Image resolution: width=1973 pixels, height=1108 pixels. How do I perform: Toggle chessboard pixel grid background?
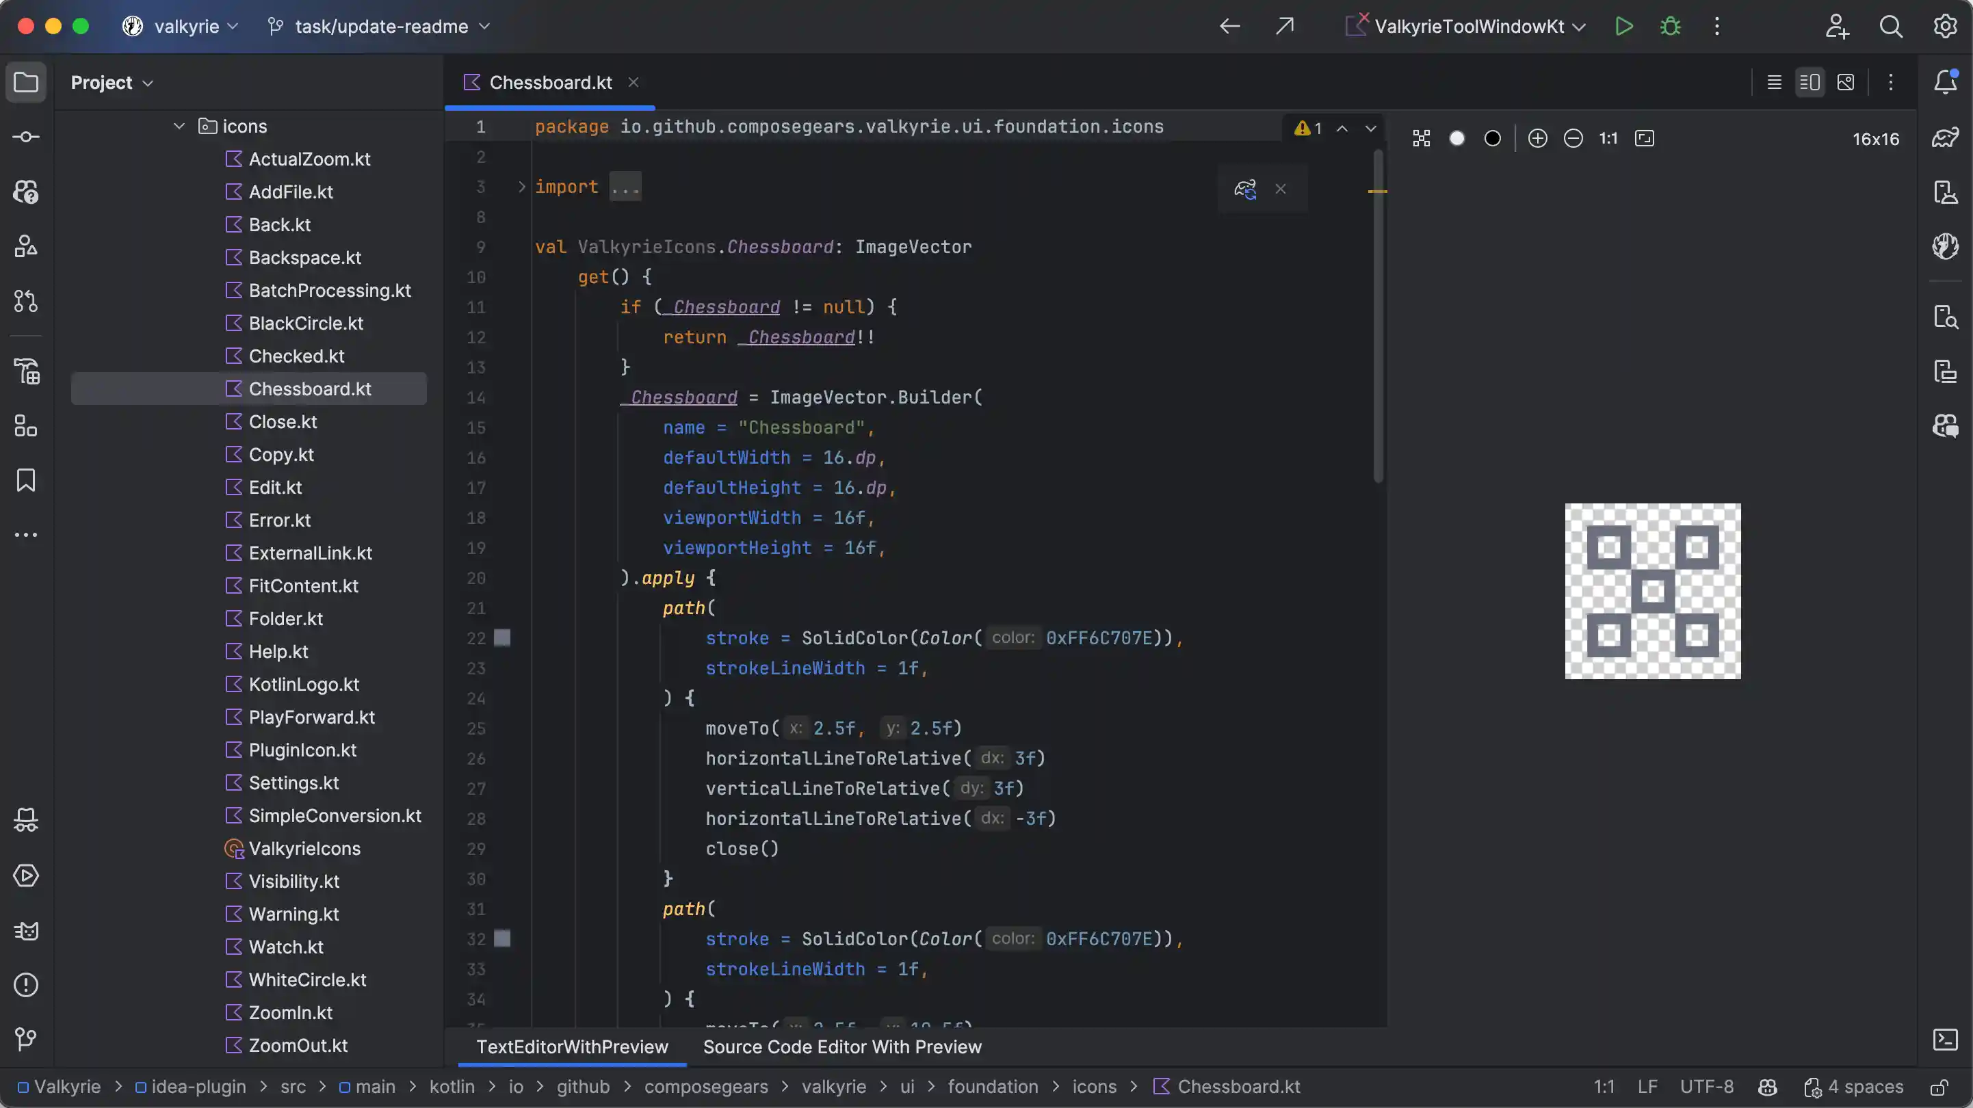tap(1422, 139)
